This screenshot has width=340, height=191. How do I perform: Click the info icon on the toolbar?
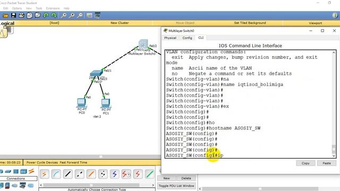[x=335, y=15]
